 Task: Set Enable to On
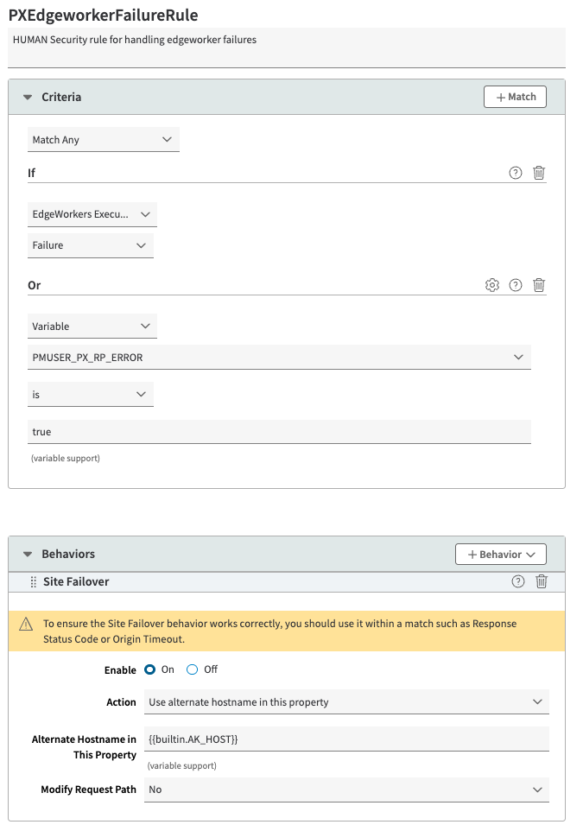click(150, 669)
